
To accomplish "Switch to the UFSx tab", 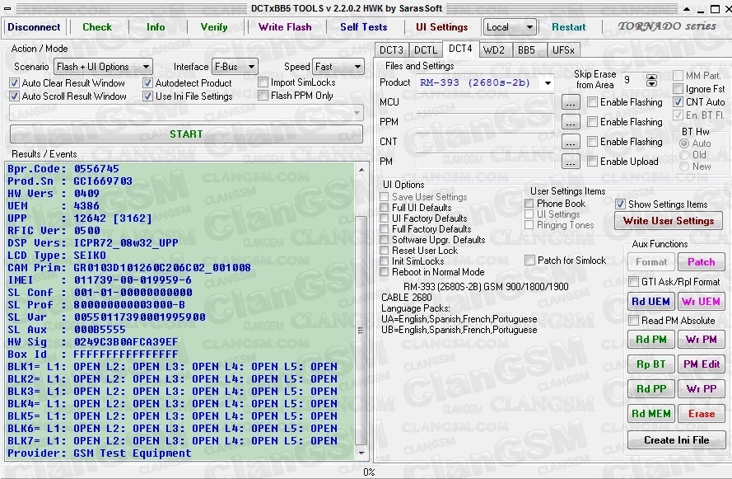I will [563, 50].
